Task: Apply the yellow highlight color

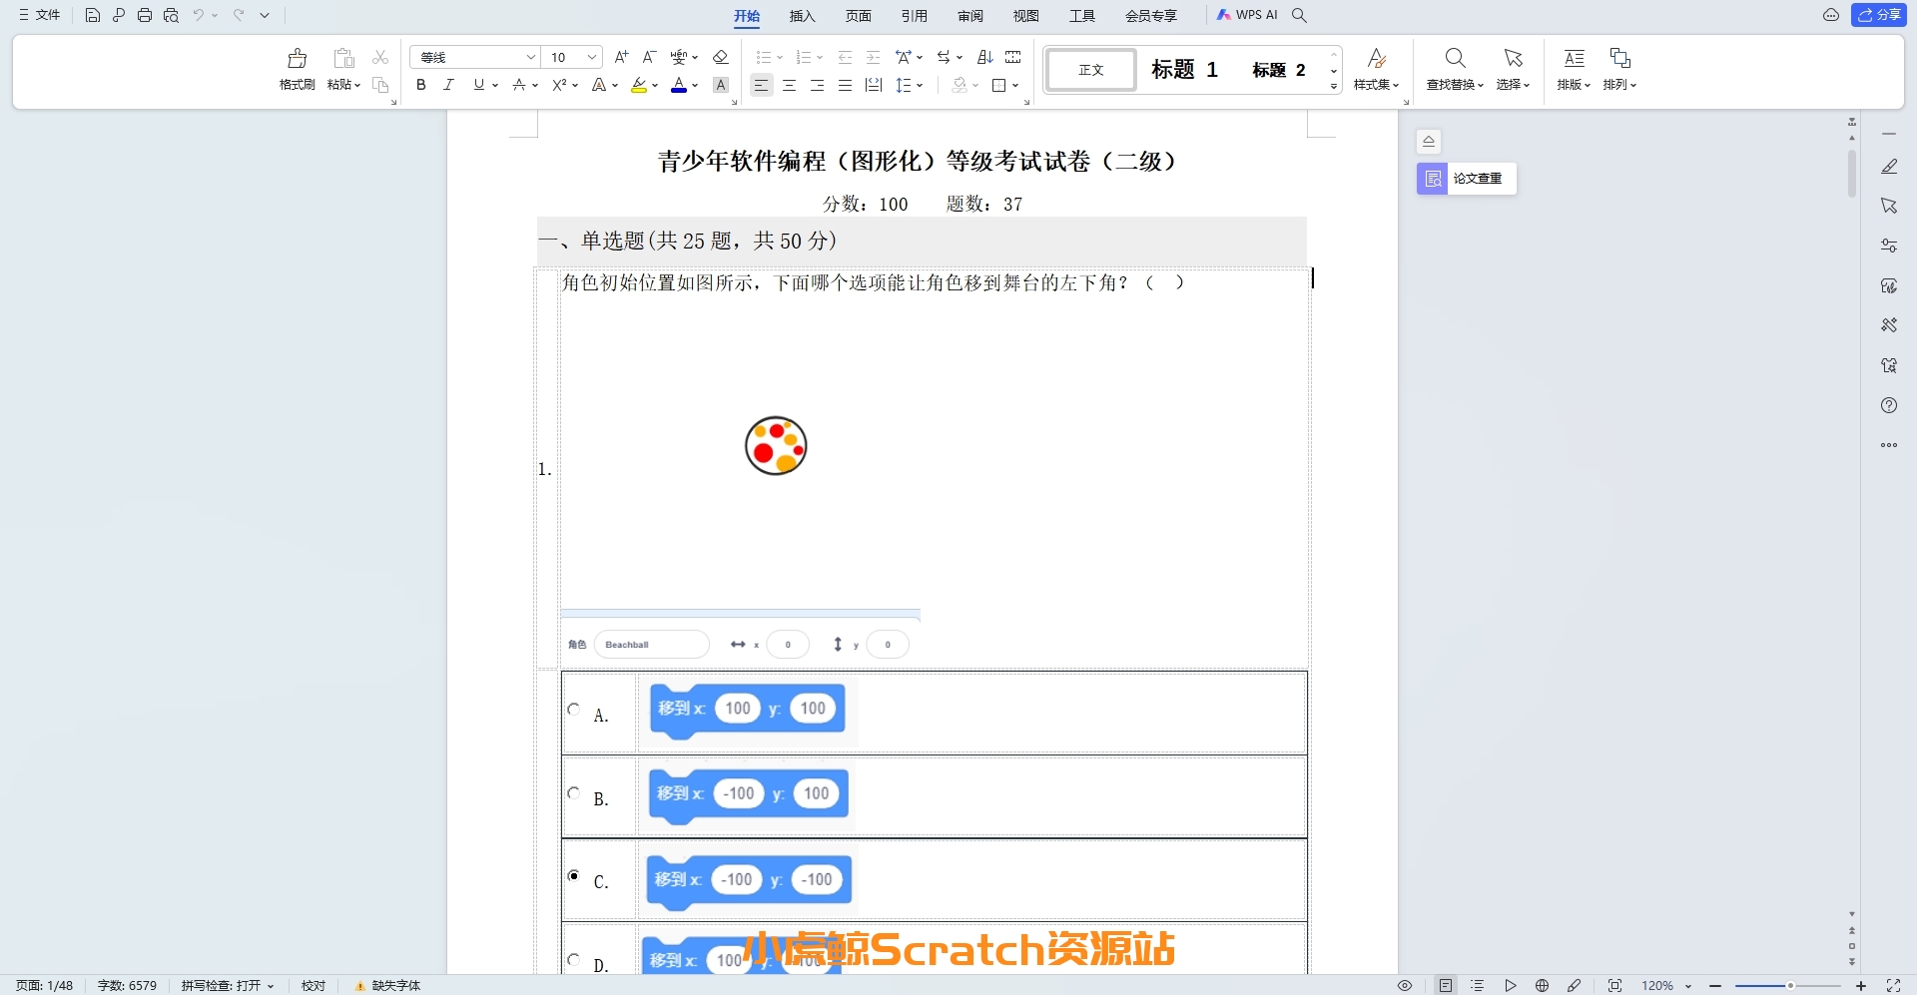Action: (x=639, y=85)
